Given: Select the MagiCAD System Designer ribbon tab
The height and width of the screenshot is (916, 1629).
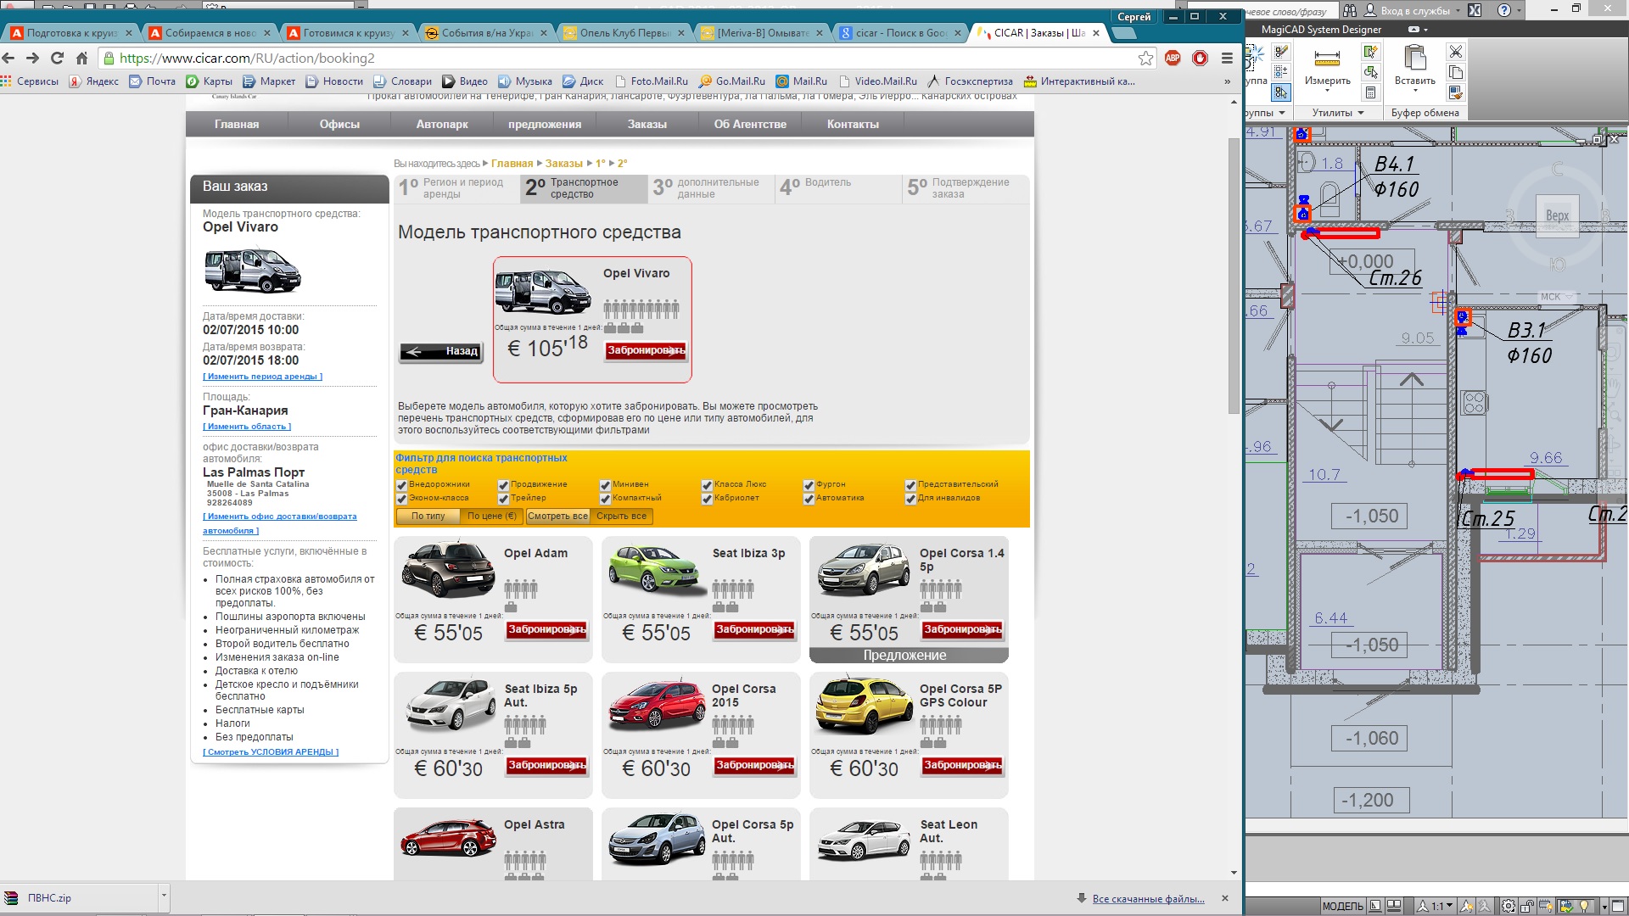Looking at the screenshot, I should pos(1321,30).
